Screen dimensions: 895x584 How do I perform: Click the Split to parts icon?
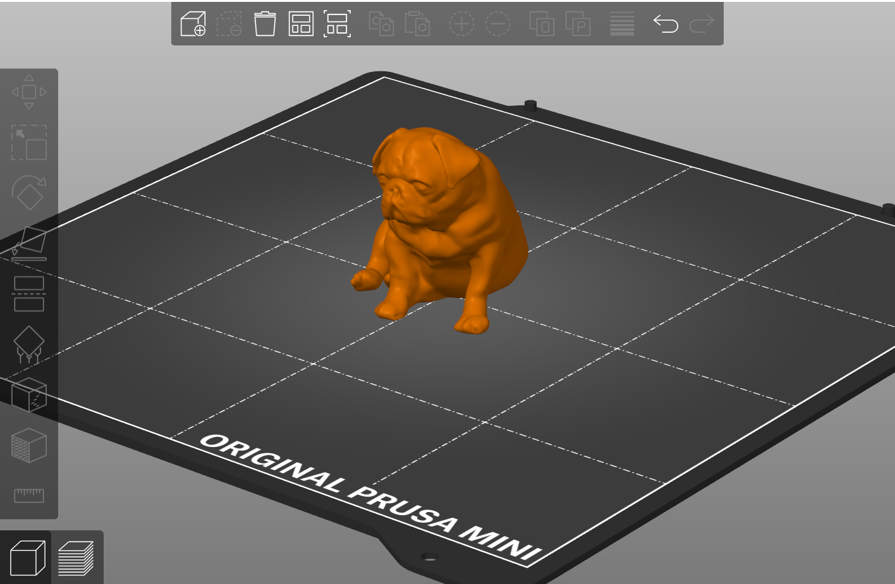(x=578, y=24)
